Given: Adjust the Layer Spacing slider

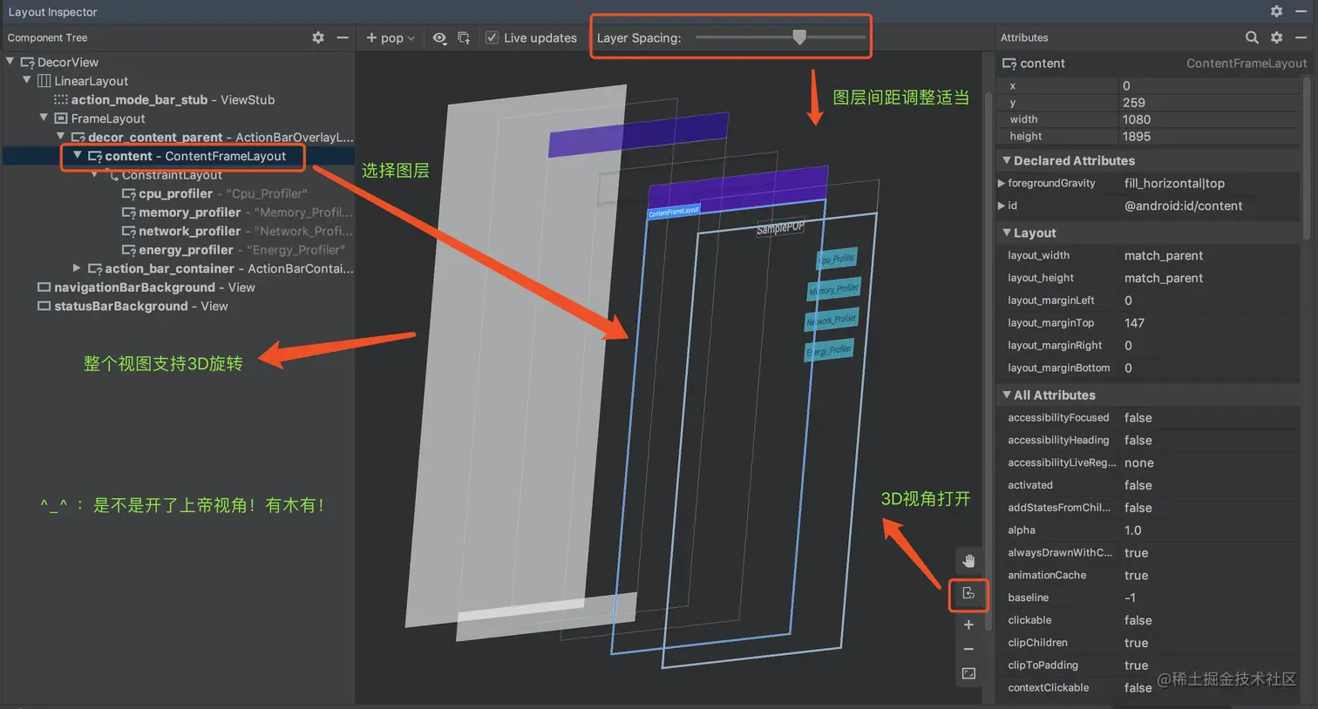Looking at the screenshot, I should point(800,37).
